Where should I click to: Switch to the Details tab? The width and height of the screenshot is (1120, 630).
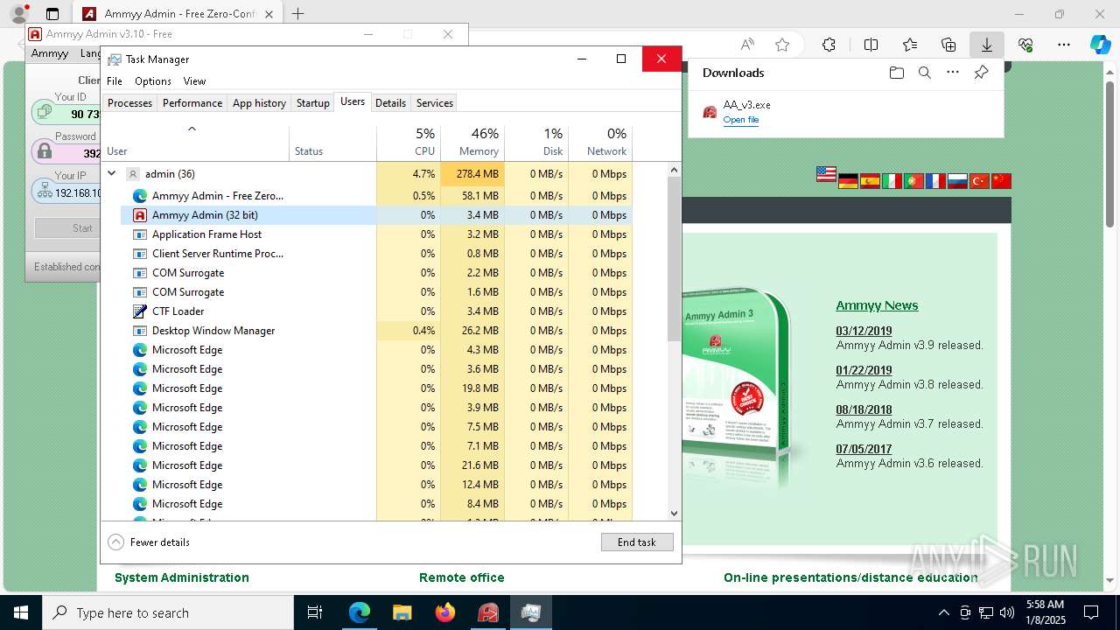(x=390, y=102)
